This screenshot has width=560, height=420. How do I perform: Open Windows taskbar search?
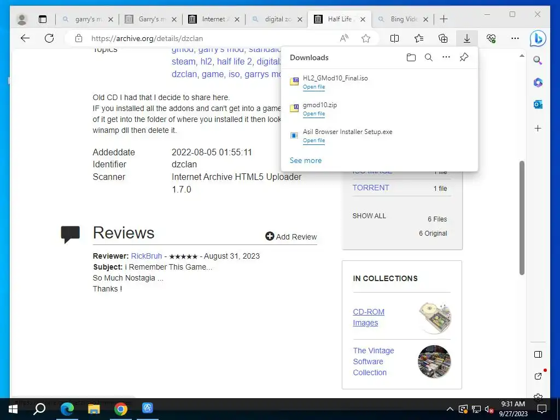pos(39,409)
